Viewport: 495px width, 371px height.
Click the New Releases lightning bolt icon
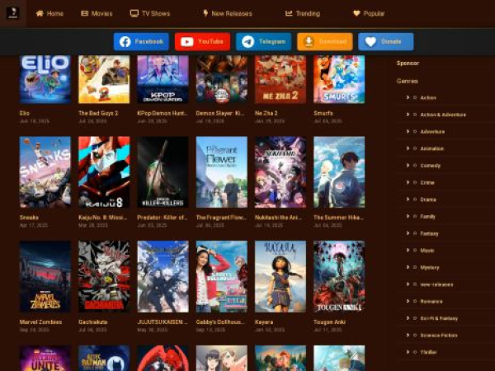click(x=205, y=14)
